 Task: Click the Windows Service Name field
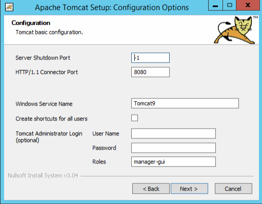coord(185,104)
